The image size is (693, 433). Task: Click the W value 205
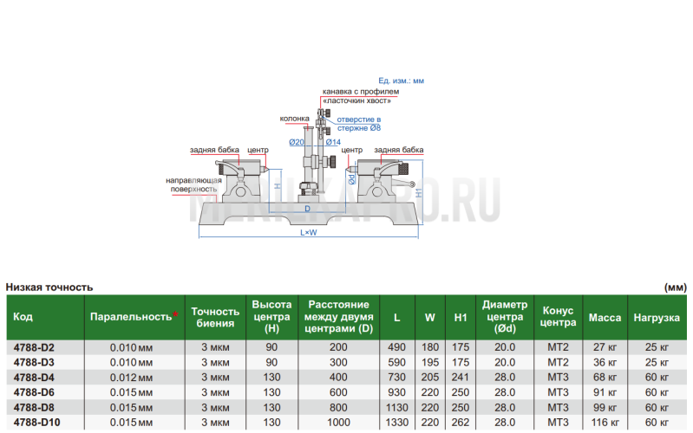430,378
